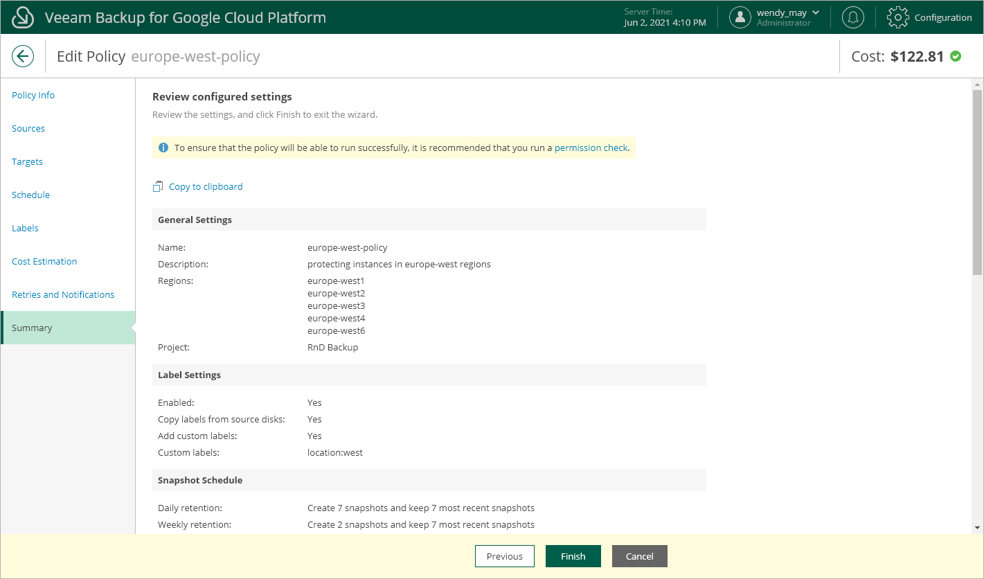Click the Previous button
984x579 pixels.
pos(505,556)
